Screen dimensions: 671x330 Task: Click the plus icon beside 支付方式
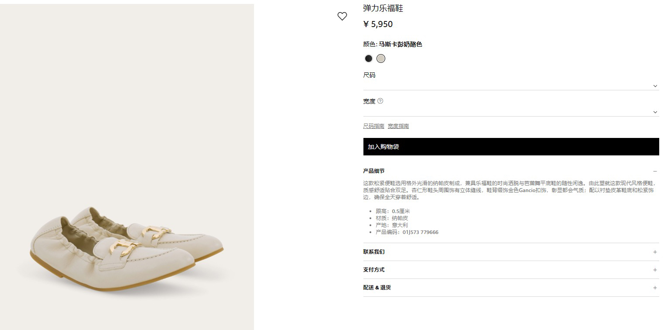[655, 270]
